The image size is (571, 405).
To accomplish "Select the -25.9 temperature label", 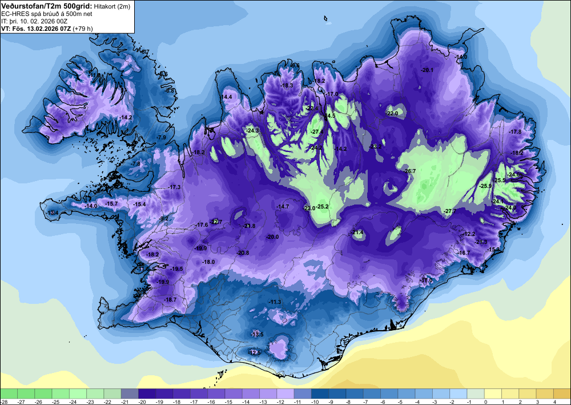I will coord(486,186).
